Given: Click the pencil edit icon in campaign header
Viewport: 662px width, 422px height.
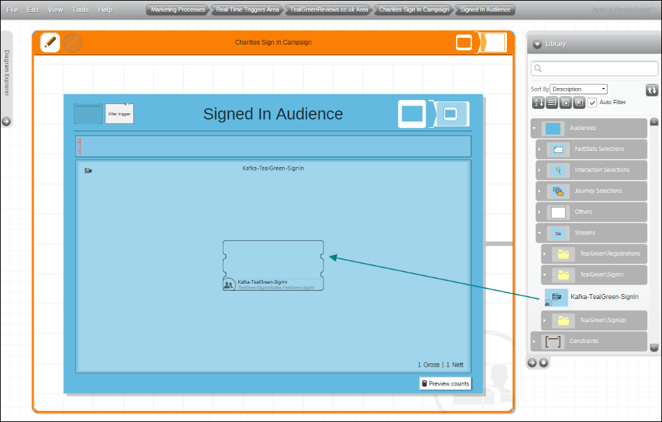Looking at the screenshot, I should pos(50,43).
